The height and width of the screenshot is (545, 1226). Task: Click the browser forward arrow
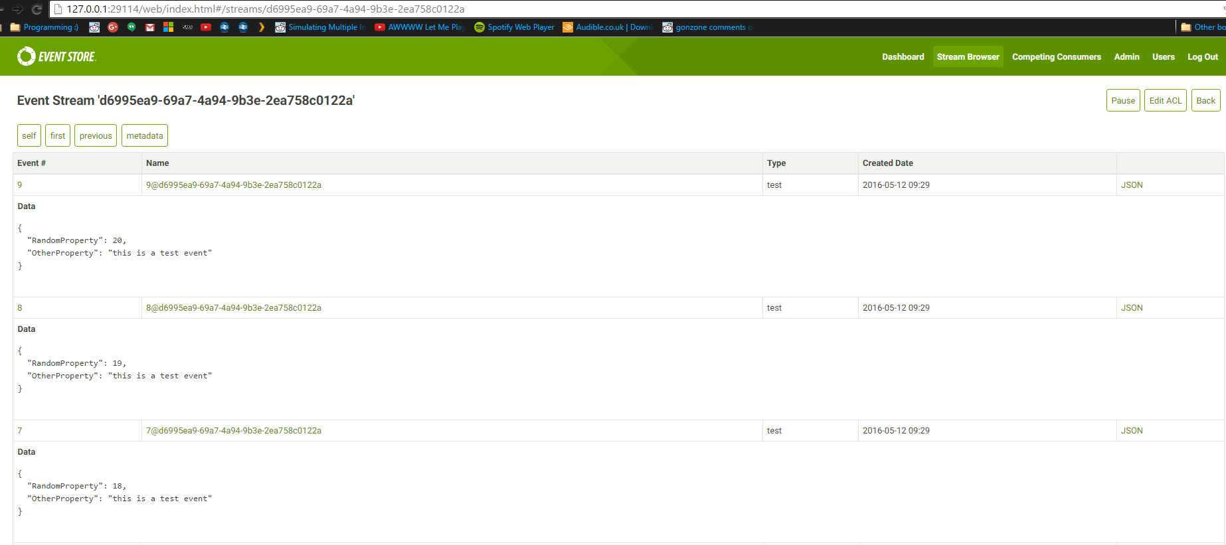click(18, 9)
